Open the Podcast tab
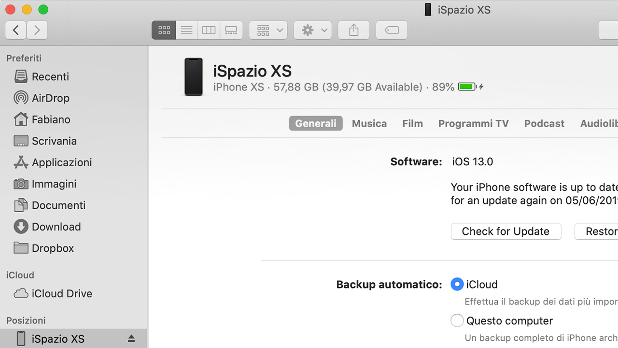This screenshot has height=348, width=618. pos(544,123)
